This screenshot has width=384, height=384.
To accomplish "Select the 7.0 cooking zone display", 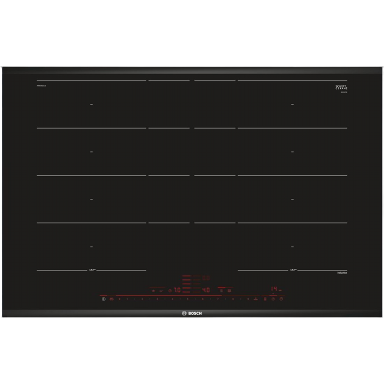I will pos(177,289).
